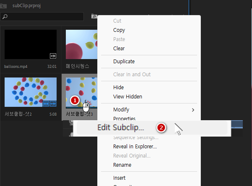Viewport: 252px width, 186px height.
Task: Click Hide in the context menu
Action: point(119,87)
